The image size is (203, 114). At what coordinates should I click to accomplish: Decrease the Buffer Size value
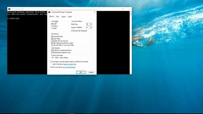pyautogui.click(x=91, y=25)
